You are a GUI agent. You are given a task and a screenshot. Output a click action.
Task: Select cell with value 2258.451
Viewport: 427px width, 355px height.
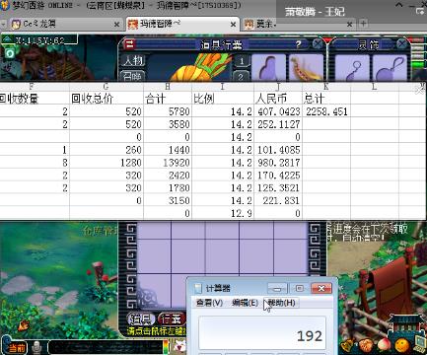pos(326,111)
